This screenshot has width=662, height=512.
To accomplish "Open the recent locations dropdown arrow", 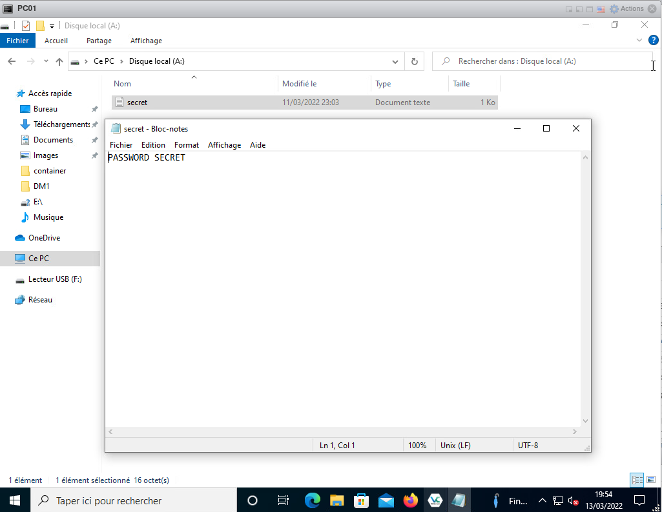I will pyautogui.click(x=46, y=61).
